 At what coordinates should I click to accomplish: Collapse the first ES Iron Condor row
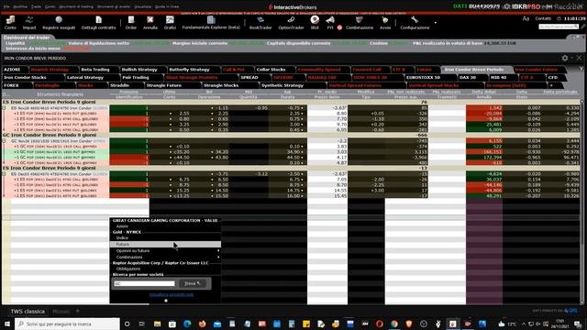4,108
